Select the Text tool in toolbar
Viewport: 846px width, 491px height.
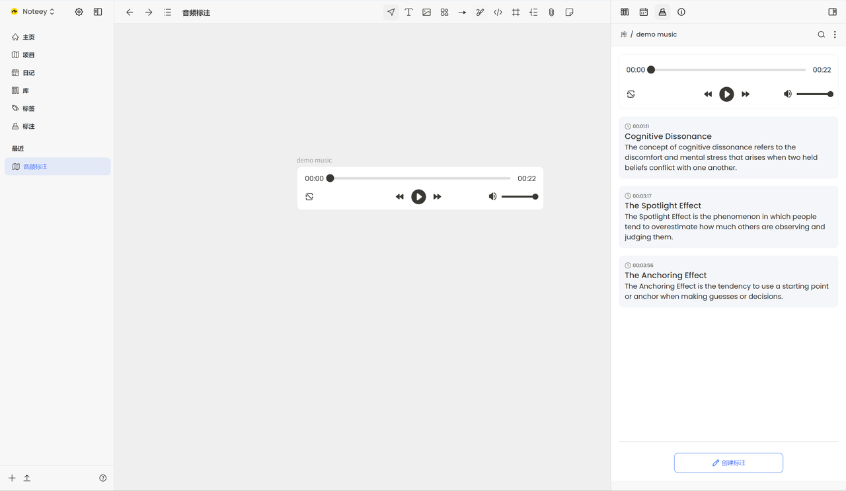(408, 12)
